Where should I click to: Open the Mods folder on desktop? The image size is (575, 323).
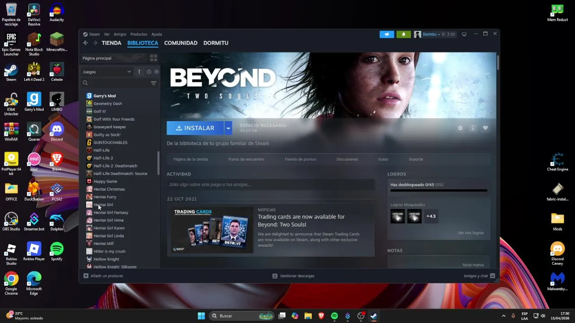pyautogui.click(x=557, y=222)
